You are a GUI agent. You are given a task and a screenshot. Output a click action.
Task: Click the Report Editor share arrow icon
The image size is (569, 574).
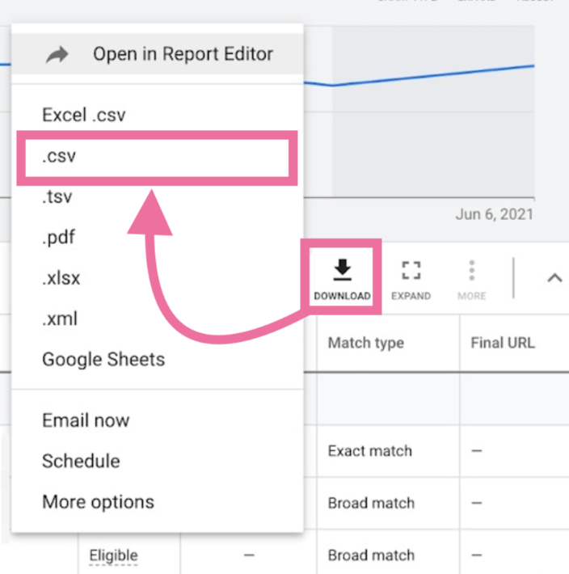pyautogui.click(x=57, y=55)
